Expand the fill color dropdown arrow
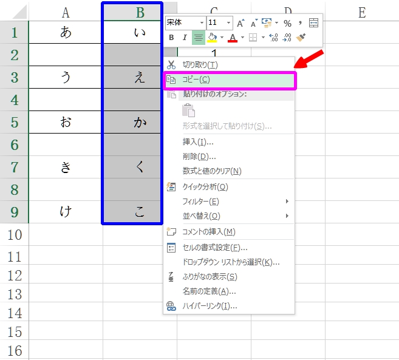 pos(221,38)
